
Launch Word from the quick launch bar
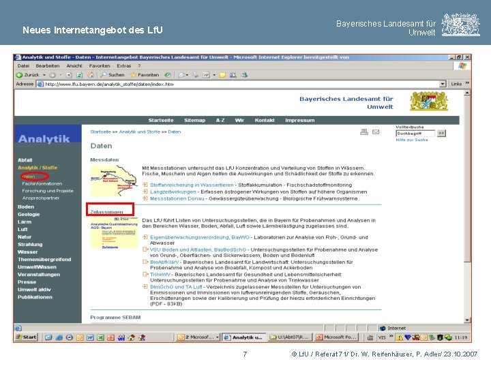90,337
